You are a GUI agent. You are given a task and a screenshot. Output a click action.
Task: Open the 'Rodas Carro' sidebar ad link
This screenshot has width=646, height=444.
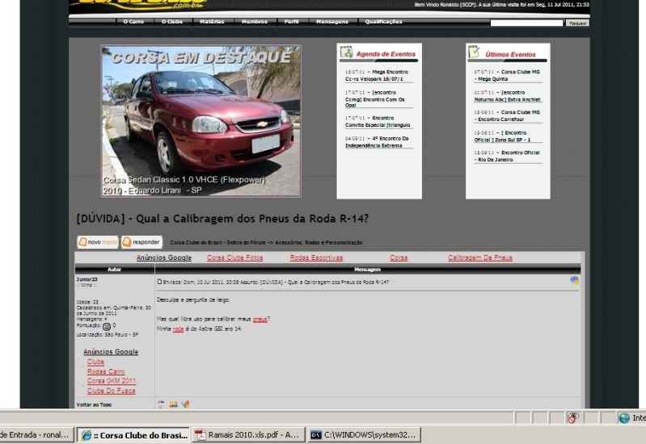coord(106,371)
